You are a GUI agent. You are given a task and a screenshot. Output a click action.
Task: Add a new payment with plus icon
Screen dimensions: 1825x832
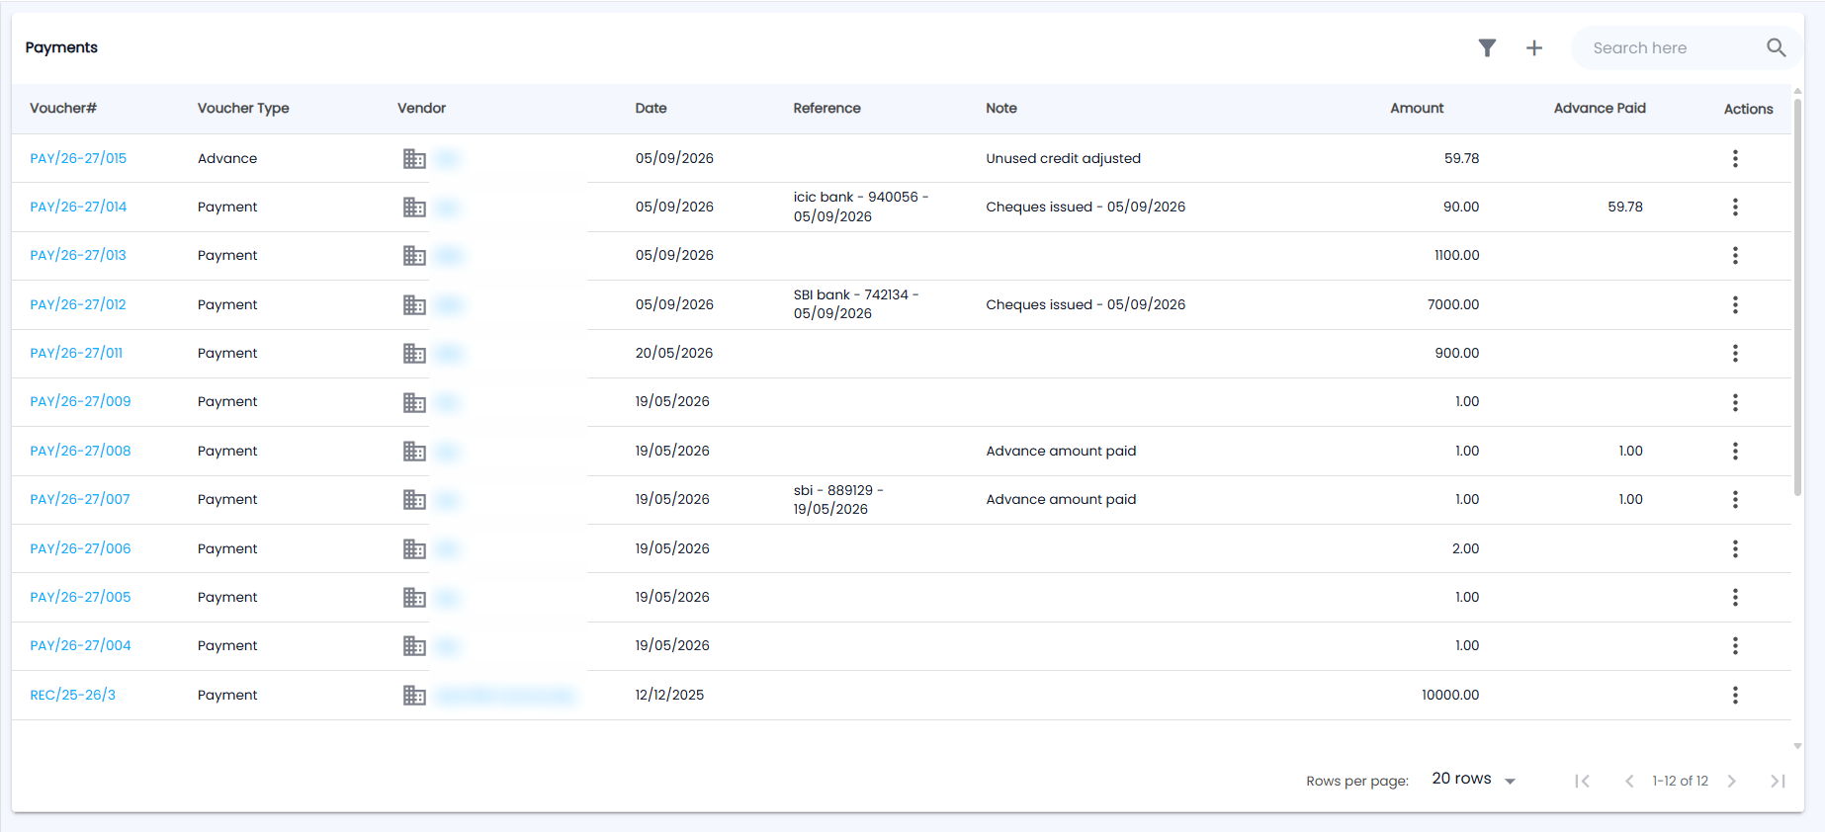pyautogui.click(x=1534, y=47)
